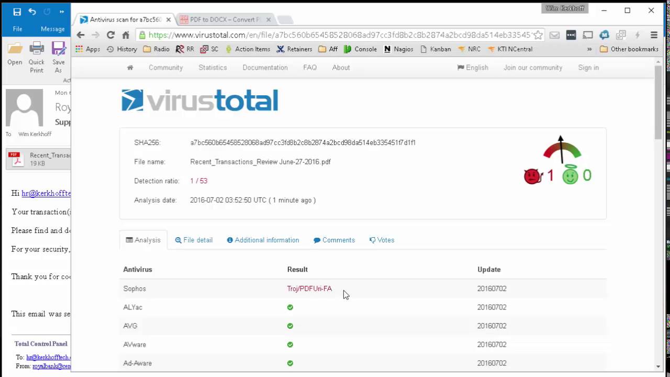Select the Comments tab
The width and height of the screenshot is (670, 377).
pyautogui.click(x=334, y=240)
